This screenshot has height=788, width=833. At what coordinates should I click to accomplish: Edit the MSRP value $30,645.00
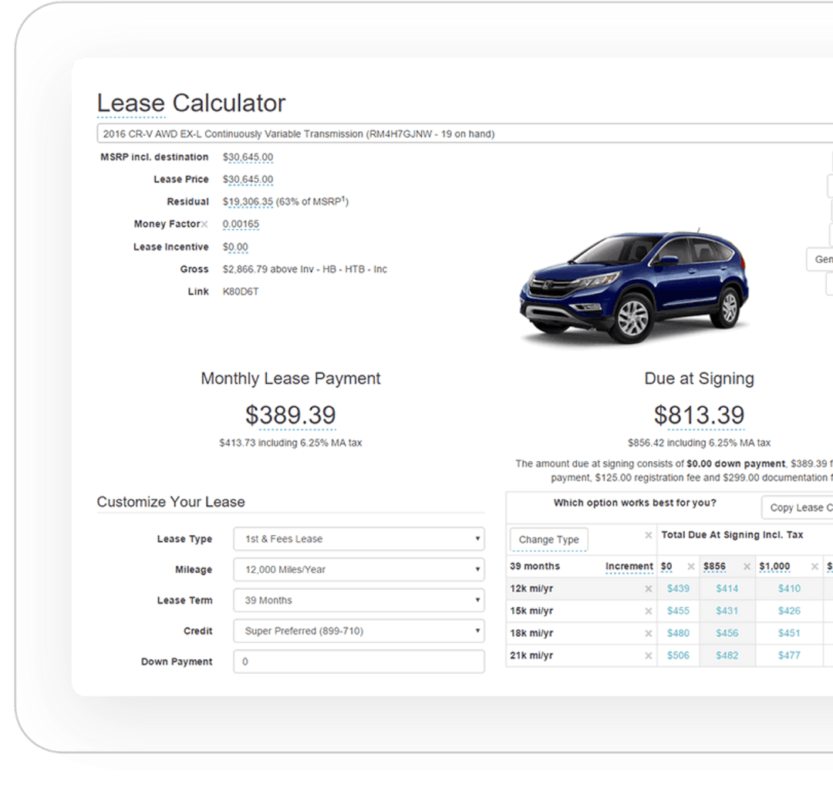pos(248,157)
